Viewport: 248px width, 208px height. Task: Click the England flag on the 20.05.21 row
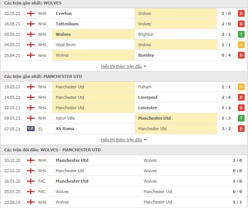(31, 13)
